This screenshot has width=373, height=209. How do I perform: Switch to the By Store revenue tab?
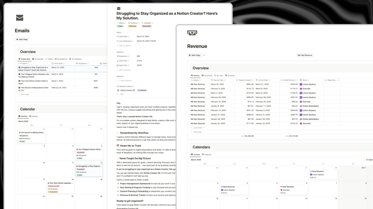[230, 75]
